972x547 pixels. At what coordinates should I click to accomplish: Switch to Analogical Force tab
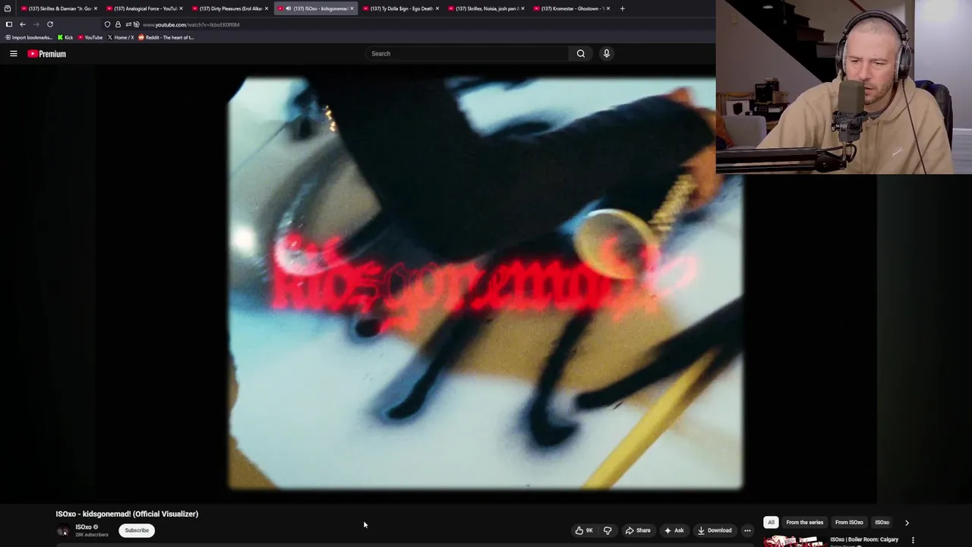(x=143, y=8)
